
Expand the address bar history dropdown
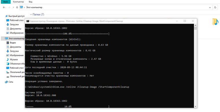pos(210,7)
